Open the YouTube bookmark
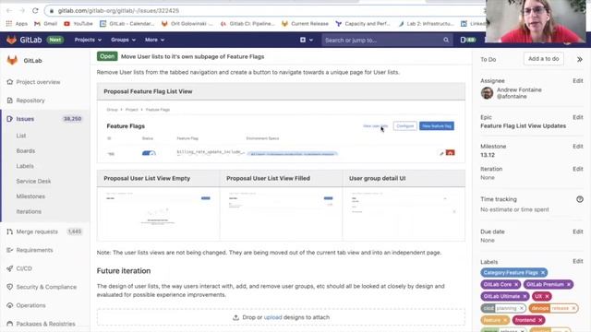591x332 pixels. [x=78, y=24]
